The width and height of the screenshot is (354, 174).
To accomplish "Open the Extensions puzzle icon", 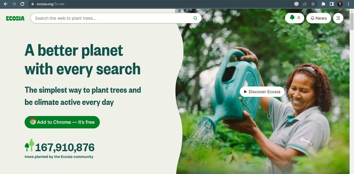I will tap(323, 4).
